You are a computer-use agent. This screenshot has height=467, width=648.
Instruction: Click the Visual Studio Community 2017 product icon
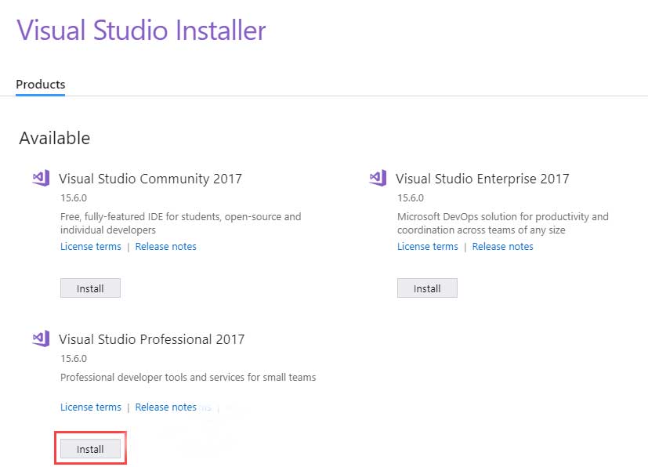click(x=40, y=178)
